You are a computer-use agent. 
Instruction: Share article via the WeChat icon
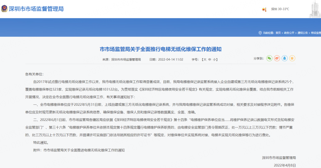pos(269,58)
